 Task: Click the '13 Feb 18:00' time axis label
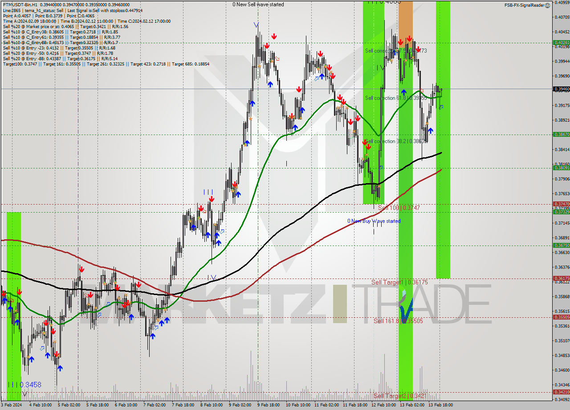pos(440,405)
